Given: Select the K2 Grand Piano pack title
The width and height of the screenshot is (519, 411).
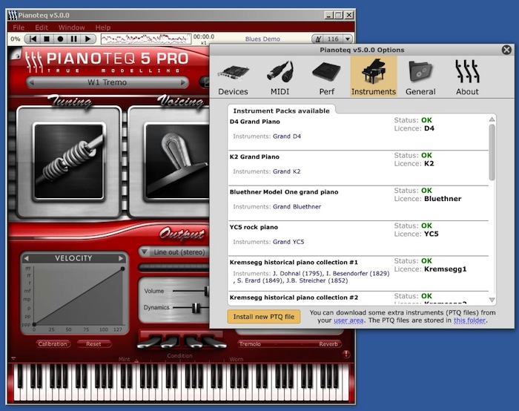Looking at the screenshot, I should coord(254,157).
